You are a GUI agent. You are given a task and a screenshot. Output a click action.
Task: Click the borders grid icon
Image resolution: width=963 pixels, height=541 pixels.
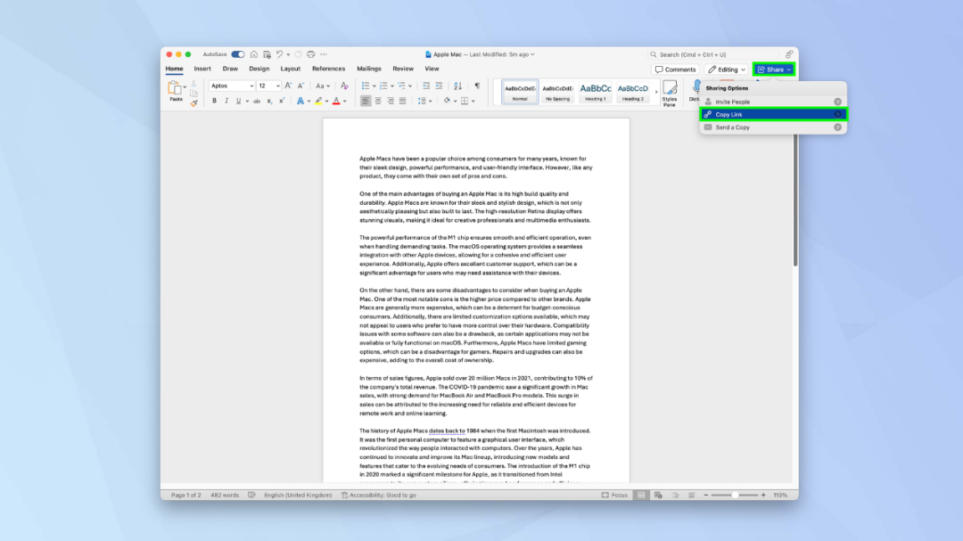[465, 102]
